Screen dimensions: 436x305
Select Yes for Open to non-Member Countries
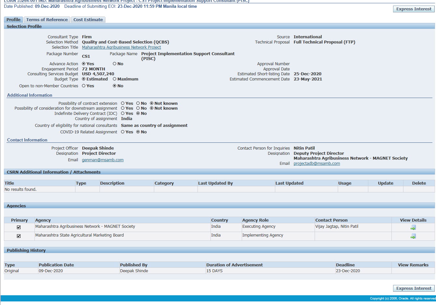pyautogui.click(x=84, y=86)
